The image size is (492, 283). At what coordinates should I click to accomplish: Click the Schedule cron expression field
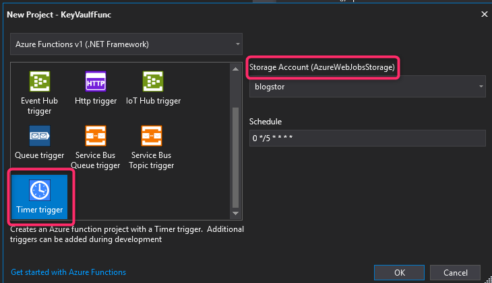pyautogui.click(x=367, y=138)
